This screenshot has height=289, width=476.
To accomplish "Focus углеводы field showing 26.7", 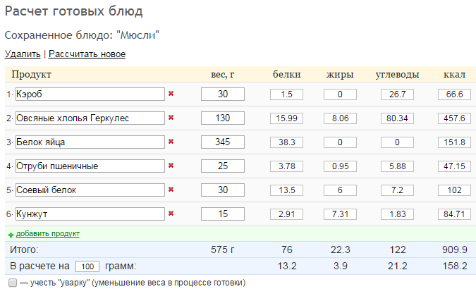I will tap(397, 94).
